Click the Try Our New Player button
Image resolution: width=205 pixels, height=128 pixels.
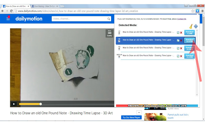click(131, 117)
